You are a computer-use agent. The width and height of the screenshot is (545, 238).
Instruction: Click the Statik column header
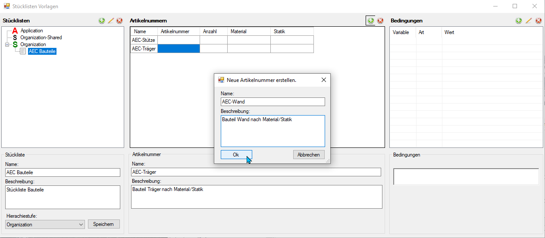292,31
